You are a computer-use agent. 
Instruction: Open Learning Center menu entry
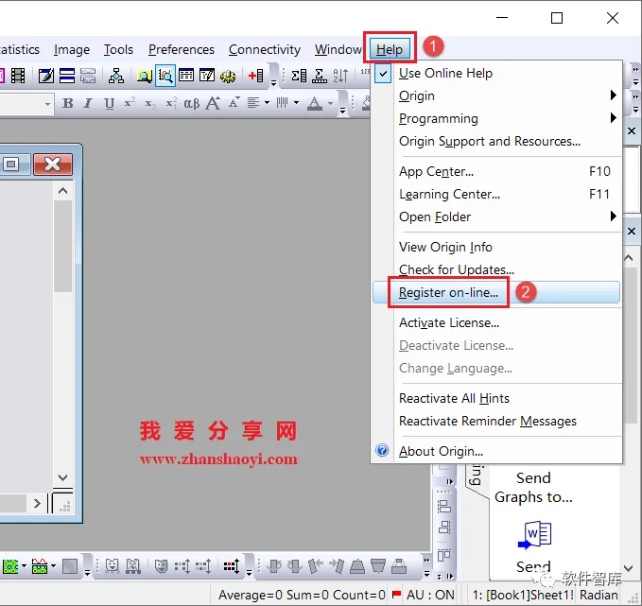click(496, 194)
